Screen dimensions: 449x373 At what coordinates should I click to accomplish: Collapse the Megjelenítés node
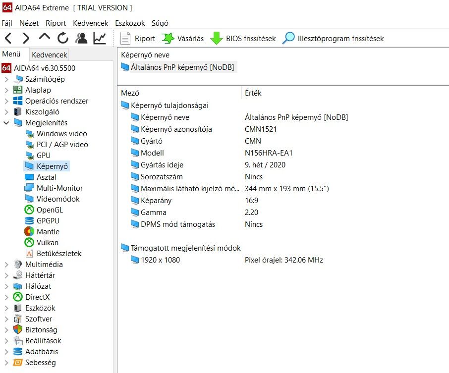pyautogui.click(x=6, y=123)
